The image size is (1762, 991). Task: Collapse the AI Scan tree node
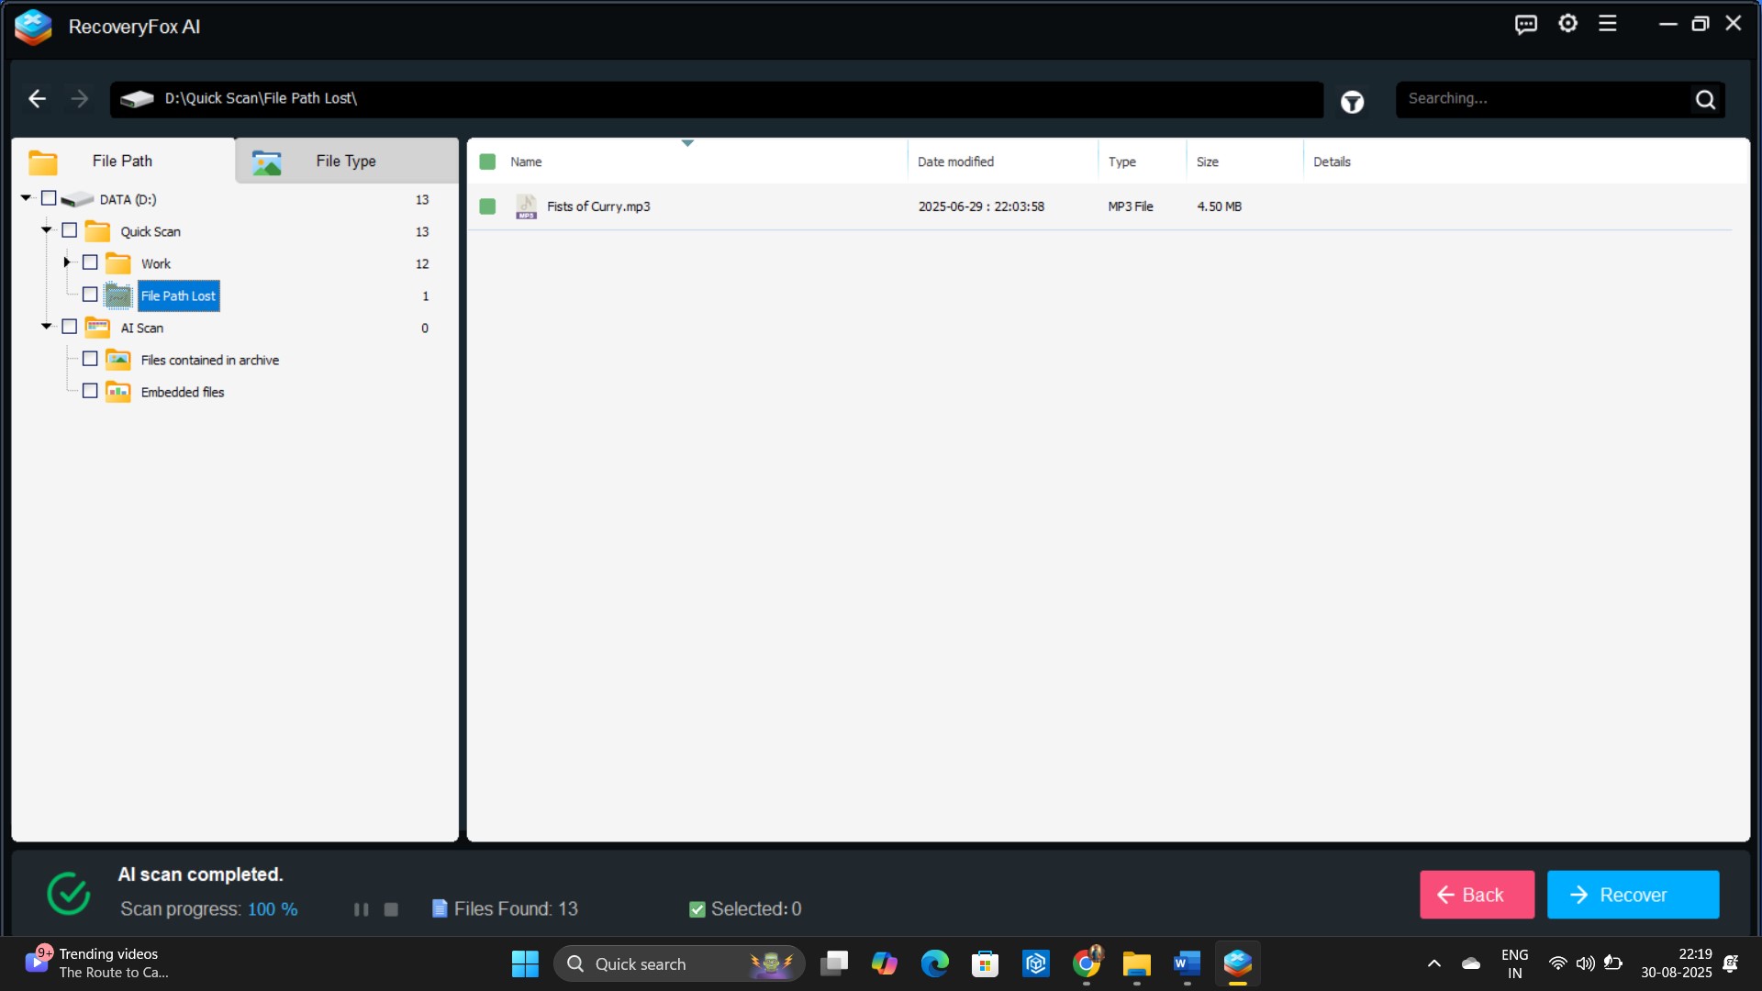click(46, 328)
